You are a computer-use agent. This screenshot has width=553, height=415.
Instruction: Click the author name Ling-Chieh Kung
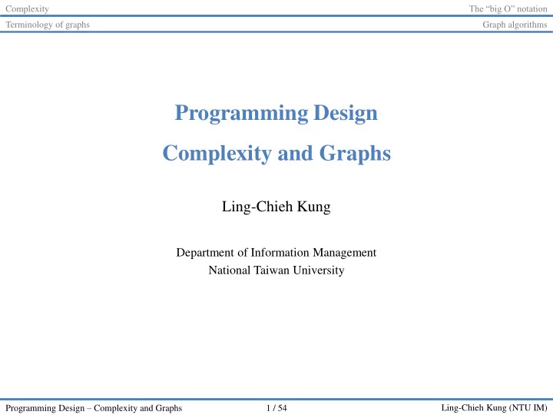pos(276,207)
